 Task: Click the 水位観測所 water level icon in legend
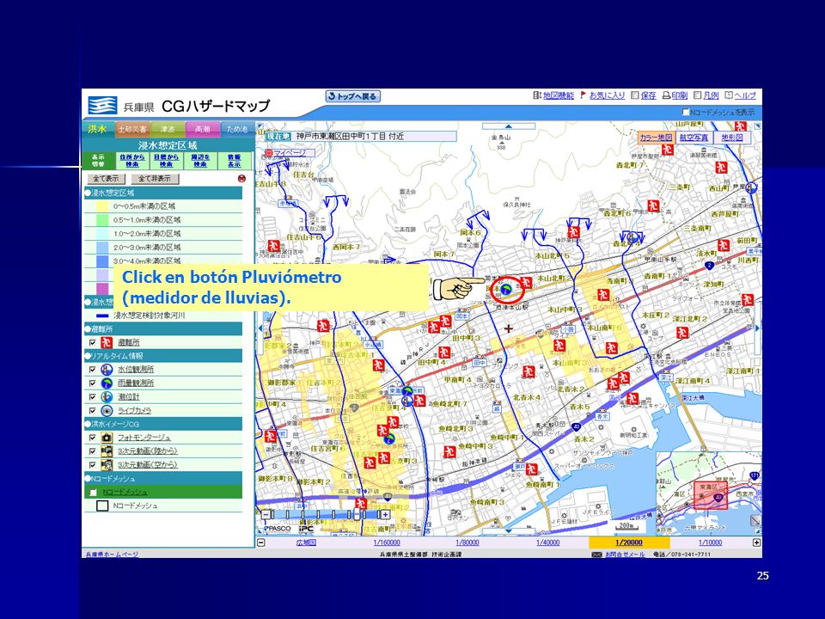tap(107, 370)
